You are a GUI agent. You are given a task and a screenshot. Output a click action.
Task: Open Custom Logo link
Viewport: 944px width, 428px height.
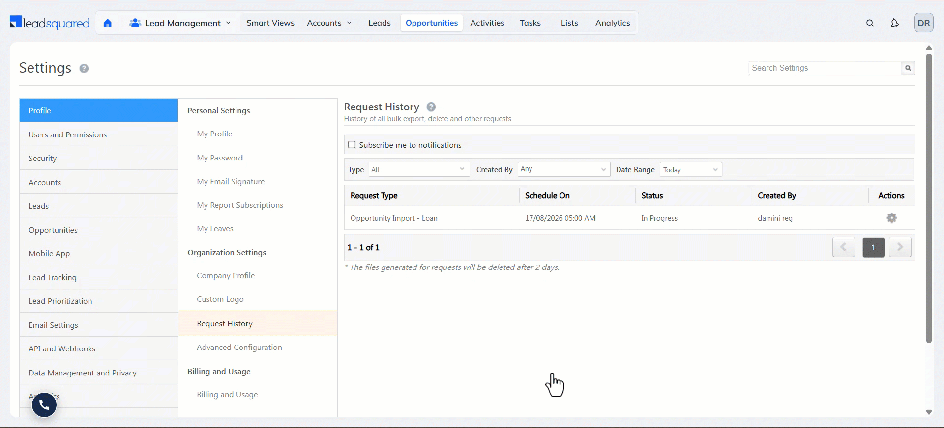tap(220, 299)
